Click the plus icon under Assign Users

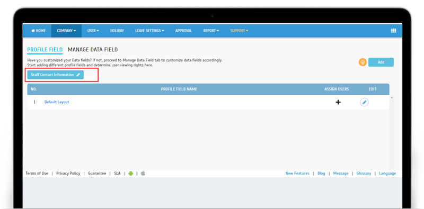[338, 102]
